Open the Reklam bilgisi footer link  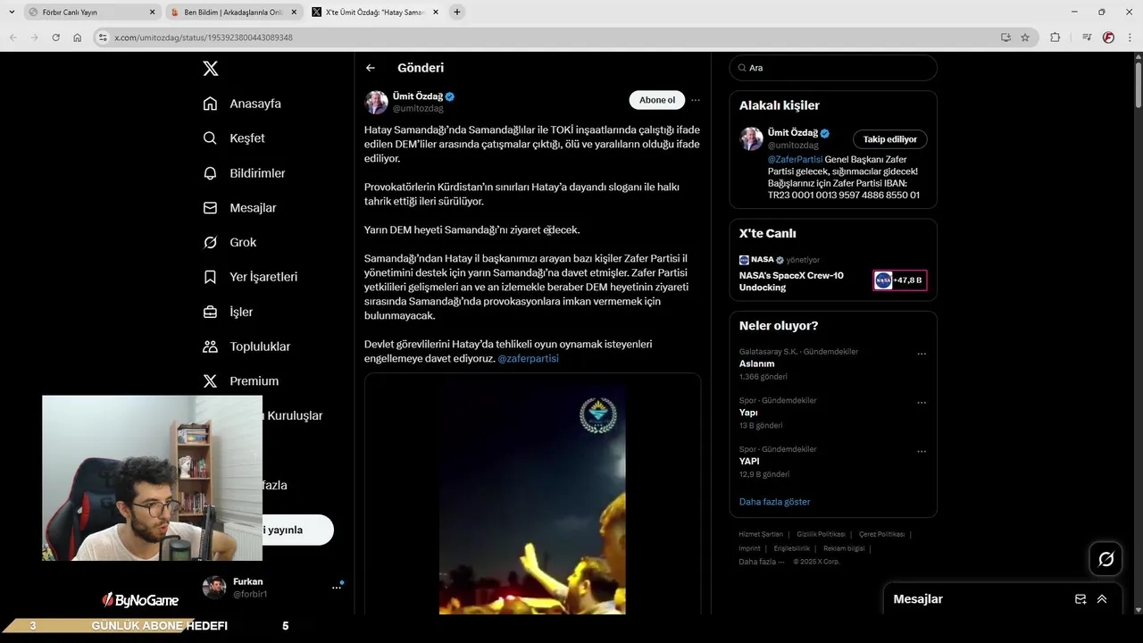click(844, 548)
